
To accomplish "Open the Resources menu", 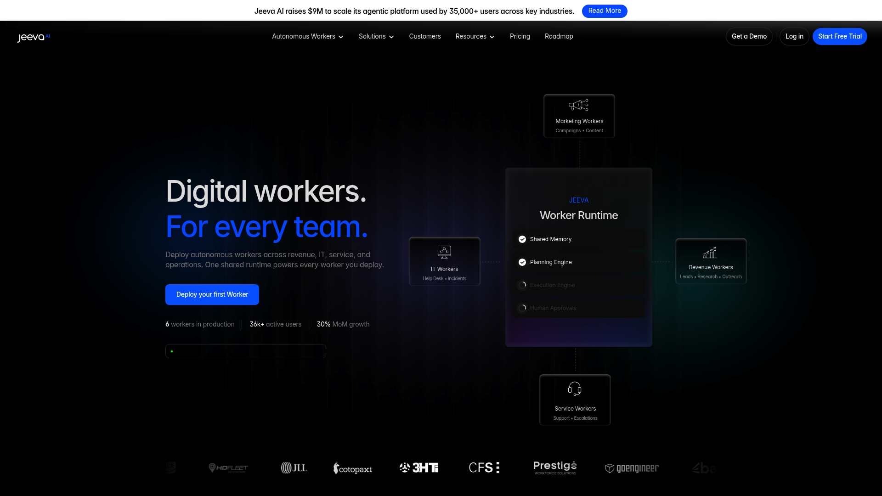I will (x=475, y=36).
